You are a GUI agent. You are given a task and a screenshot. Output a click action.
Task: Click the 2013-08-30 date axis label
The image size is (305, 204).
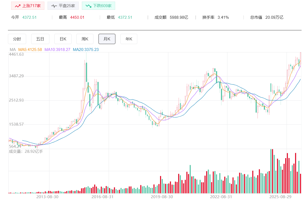pos(47,197)
